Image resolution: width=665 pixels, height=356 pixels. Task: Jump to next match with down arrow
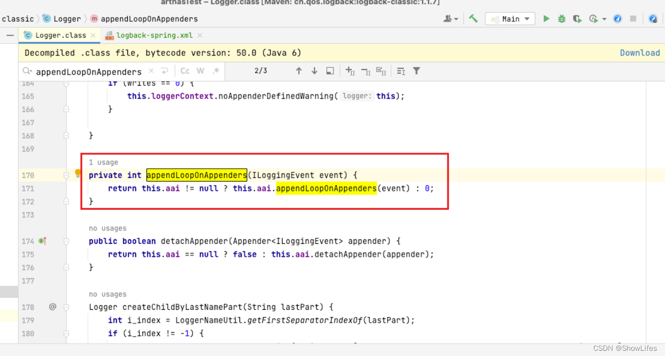point(314,71)
